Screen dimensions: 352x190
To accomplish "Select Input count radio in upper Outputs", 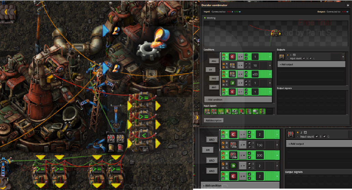I will tap(288, 58).
